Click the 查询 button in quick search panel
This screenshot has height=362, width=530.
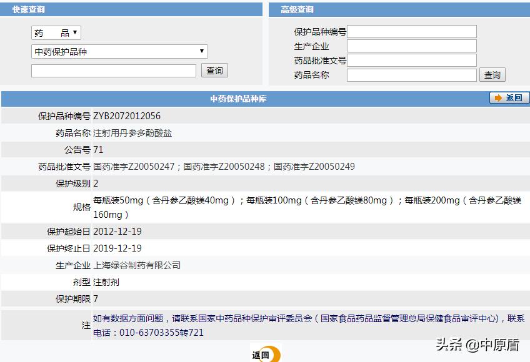[214, 70]
